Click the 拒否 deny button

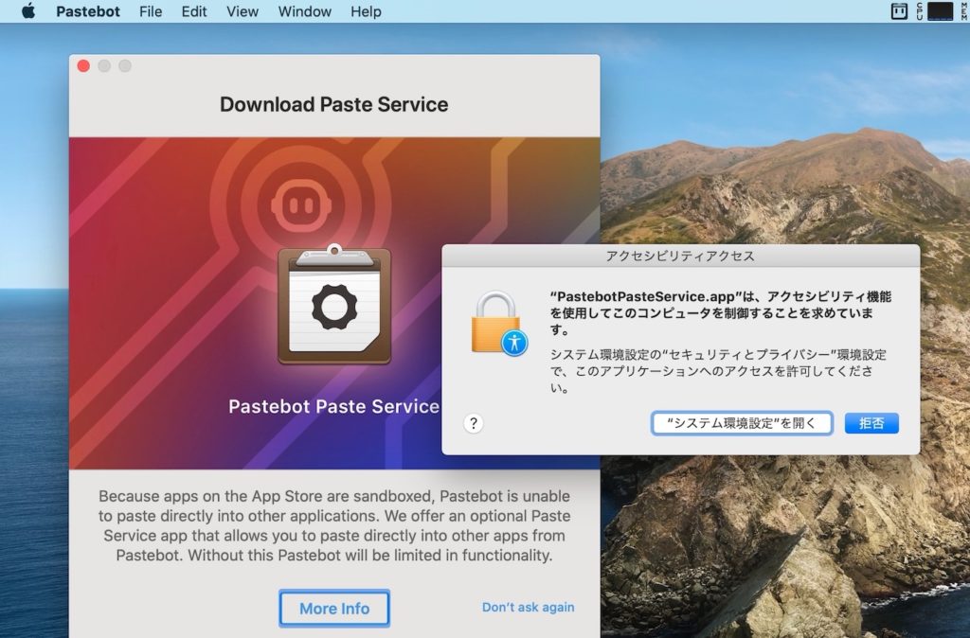click(x=871, y=423)
